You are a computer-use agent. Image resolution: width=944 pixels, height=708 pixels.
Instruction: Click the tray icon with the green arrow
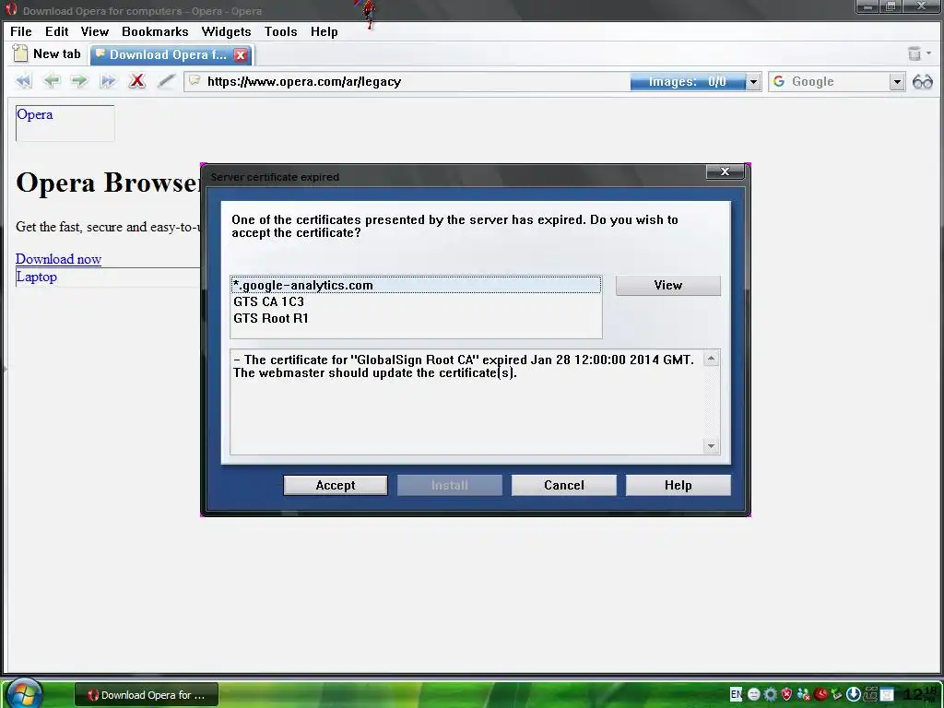click(837, 694)
